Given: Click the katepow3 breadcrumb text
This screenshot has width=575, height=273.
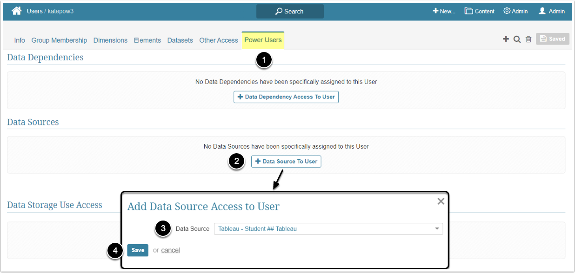Looking at the screenshot, I should coord(60,11).
